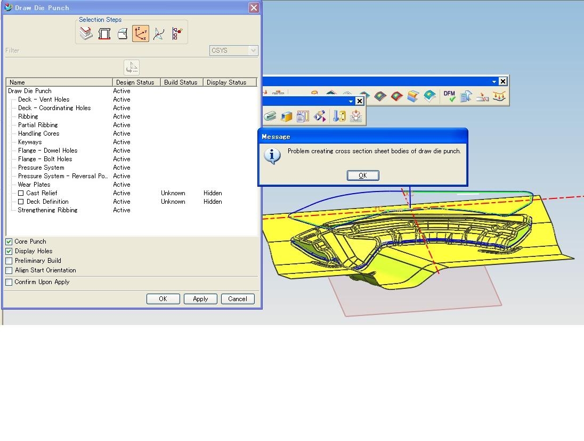584x441 pixels.
Task: Click the Name column header
Action: click(x=59, y=82)
